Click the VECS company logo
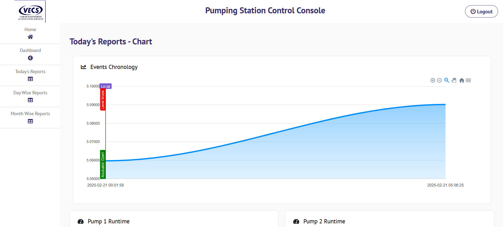Screen dimensions: 503x227 click(31, 12)
